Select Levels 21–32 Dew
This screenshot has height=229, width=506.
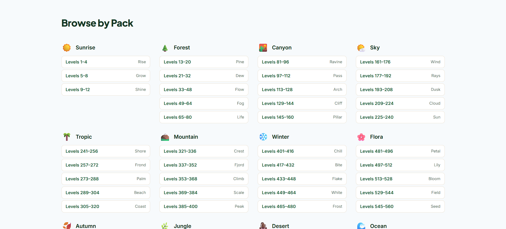[x=204, y=76]
